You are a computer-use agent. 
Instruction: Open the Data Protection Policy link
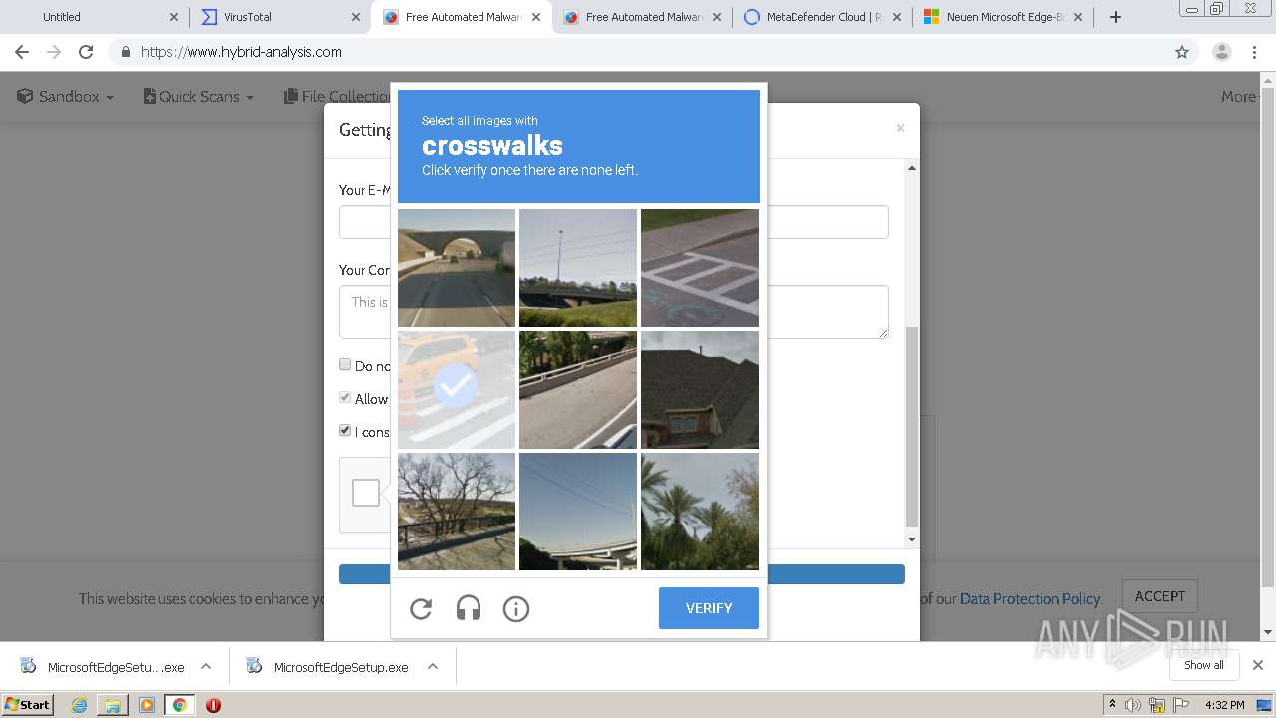[1030, 599]
